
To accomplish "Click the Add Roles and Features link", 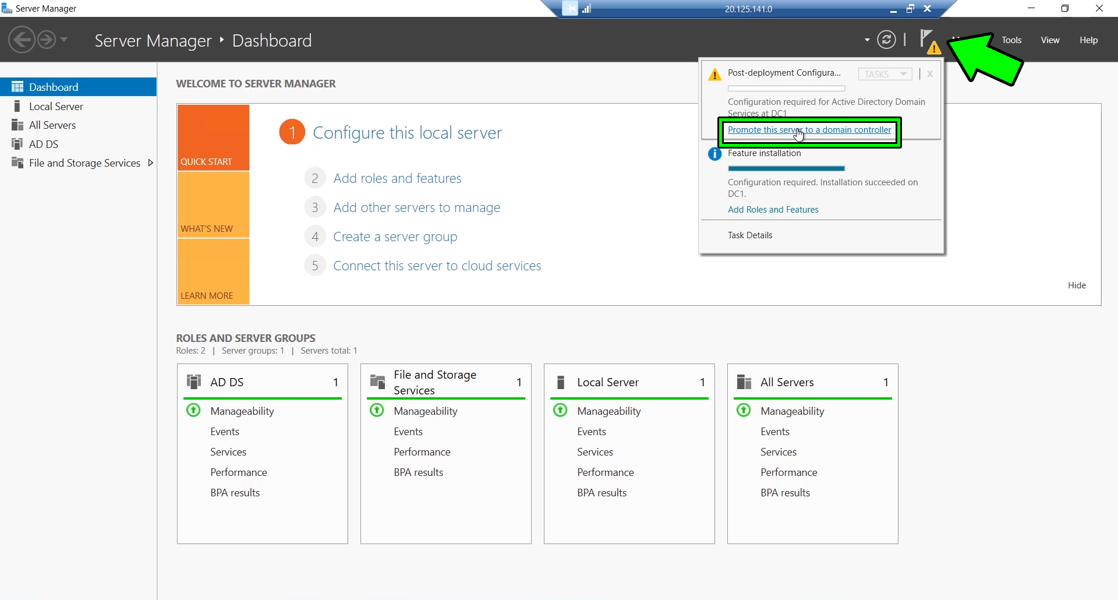I will pyautogui.click(x=773, y=210).
